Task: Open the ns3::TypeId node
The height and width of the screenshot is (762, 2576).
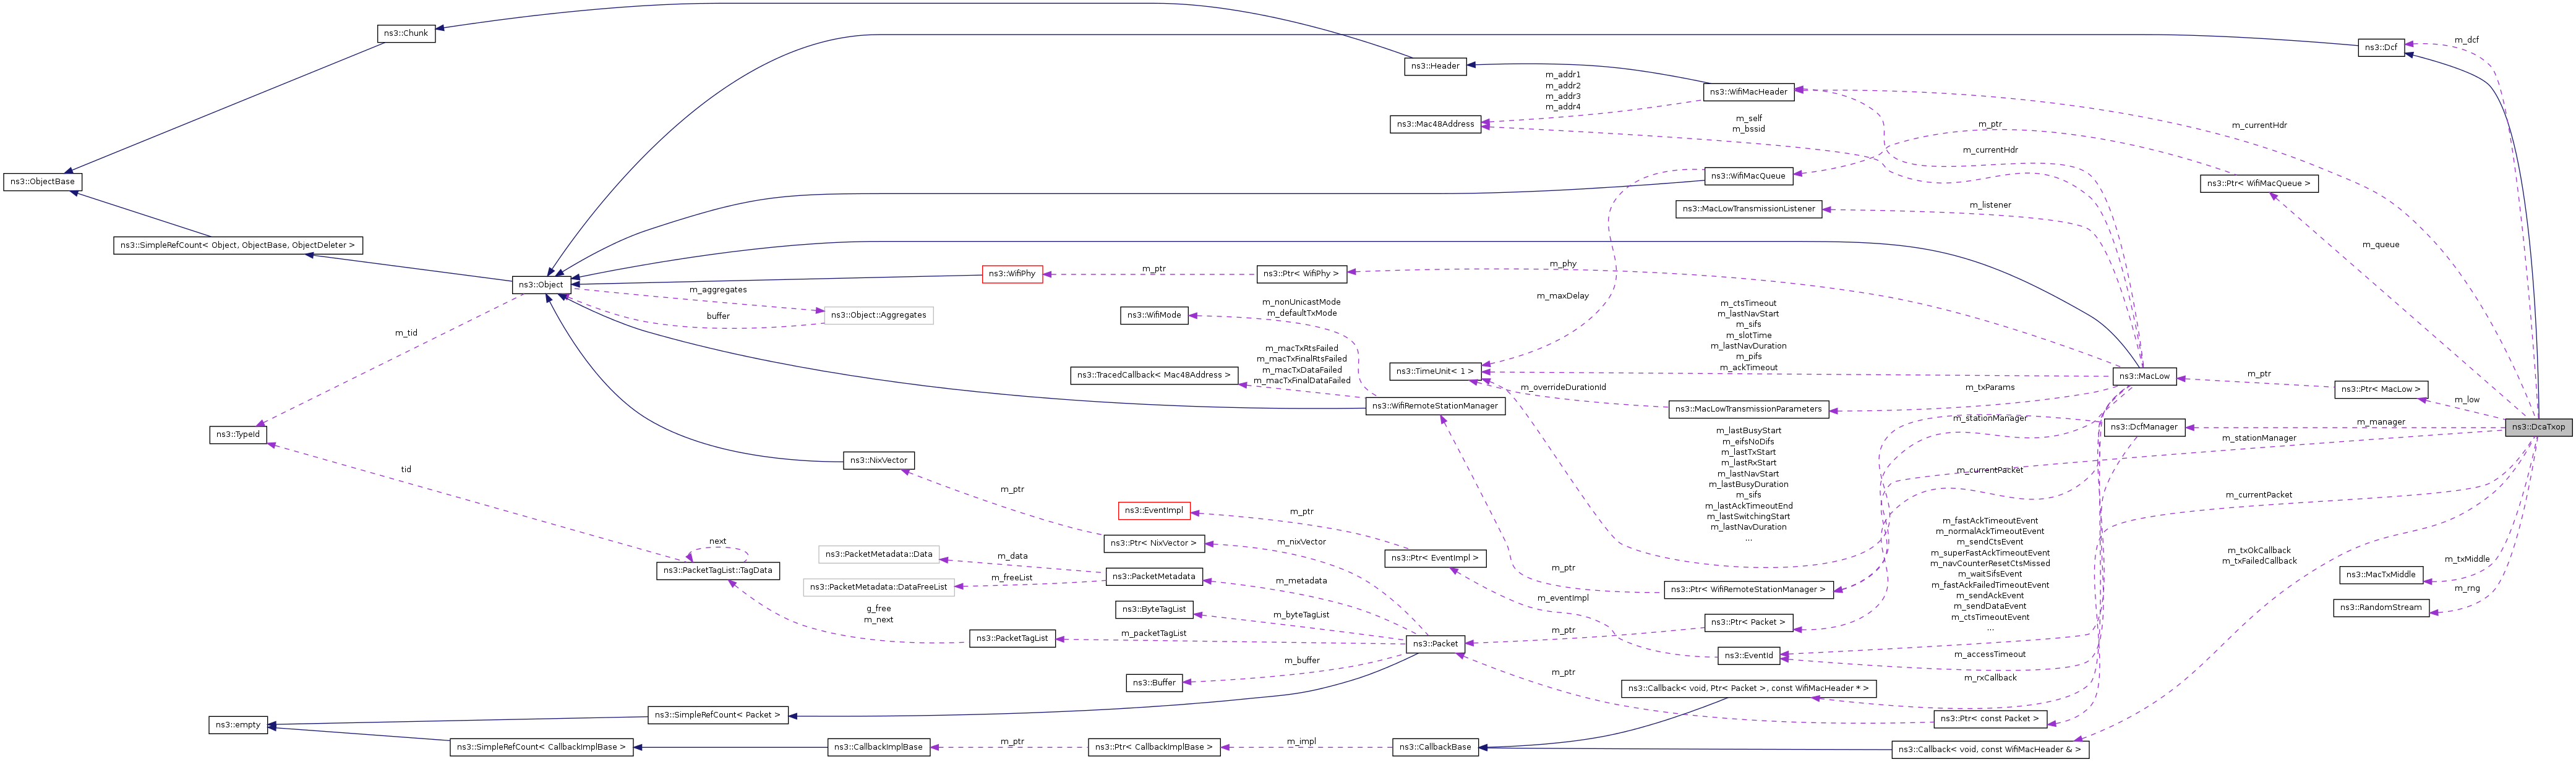Action: pos(238,434)
